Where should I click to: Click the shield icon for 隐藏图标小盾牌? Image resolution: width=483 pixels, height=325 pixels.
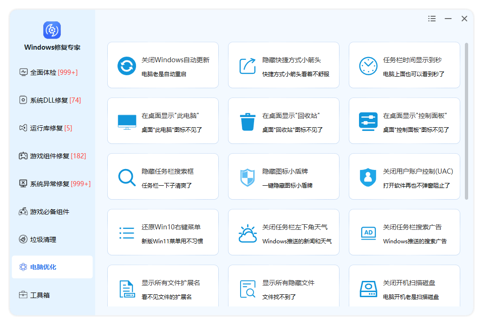coord(248,177)
